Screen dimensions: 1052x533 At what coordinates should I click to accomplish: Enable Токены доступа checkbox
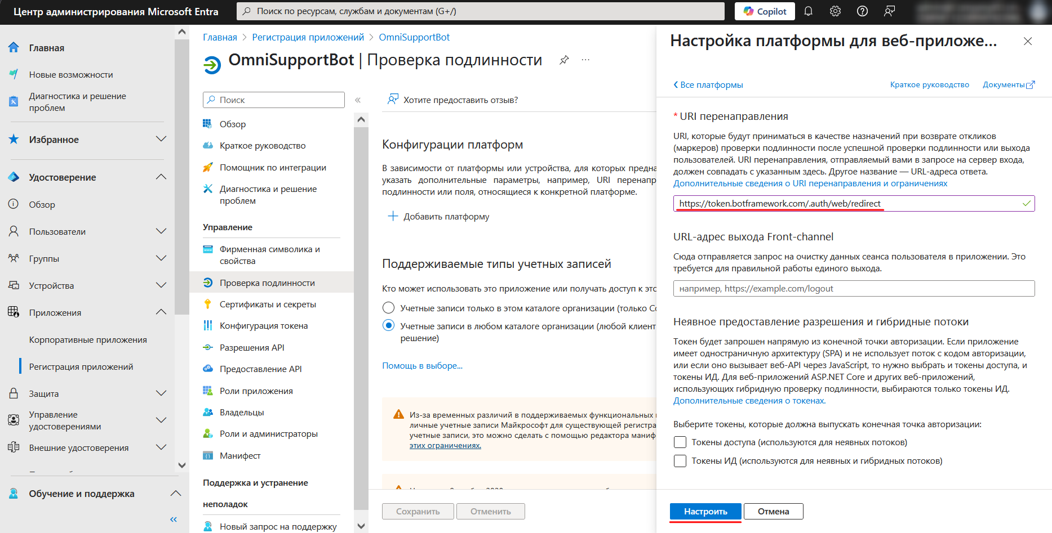click(x=680, y=442)
